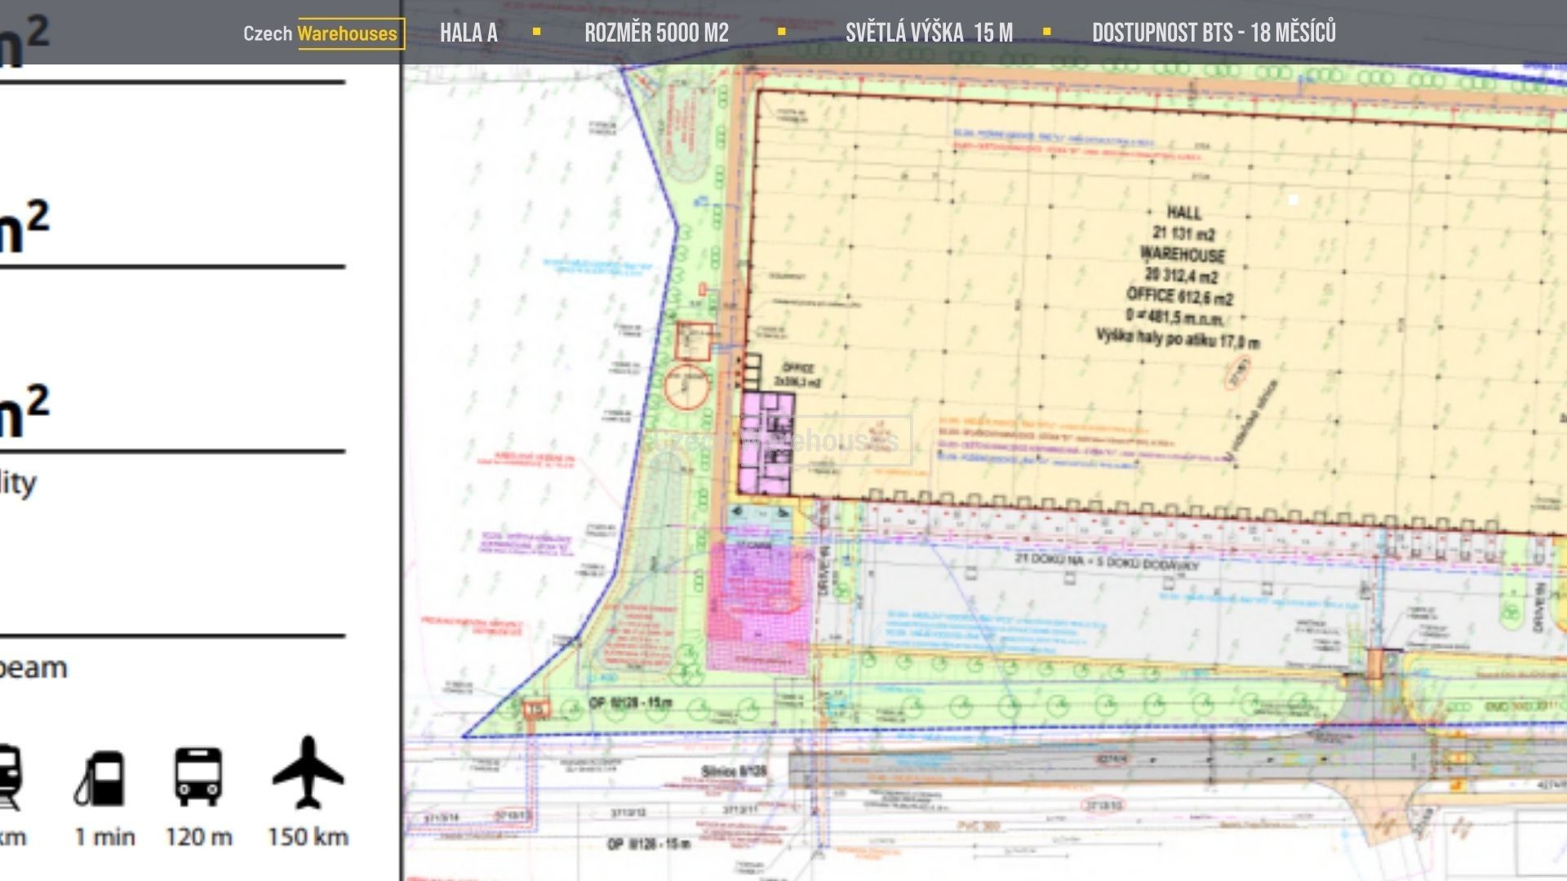1567x881 pixels.
Task: Click DOSTUPNOST BTS - 18 MĚSÍCŮ text
Action: click(1214, 33)
